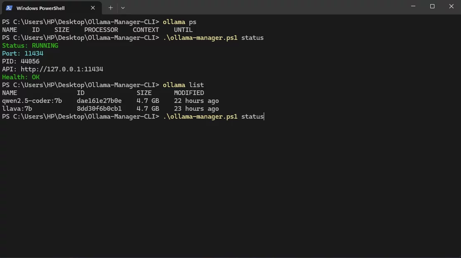Click the 4.7 GB size of qwen2.5-coder
This screenshot has height=258, width=461.
[x=148, y=101]
